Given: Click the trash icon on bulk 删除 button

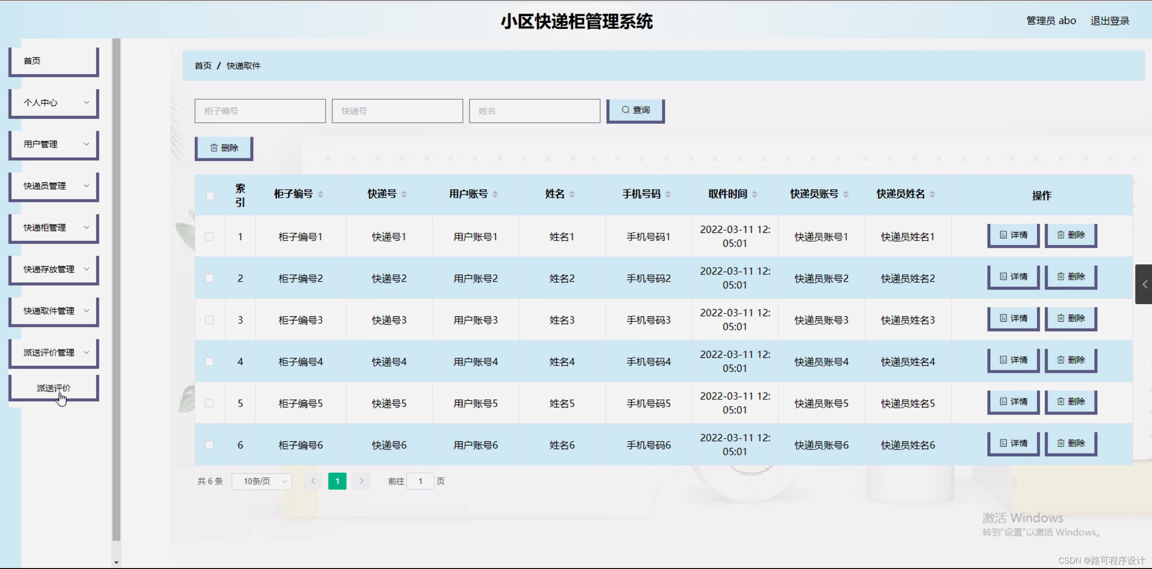Looking at the screenshot, I should coord(215,147).
